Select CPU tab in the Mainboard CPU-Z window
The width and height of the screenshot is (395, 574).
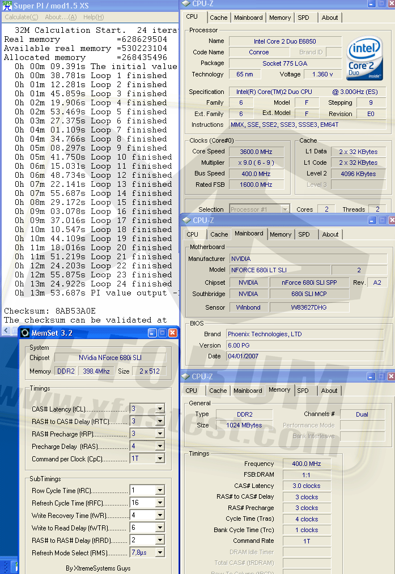tap(192, 234)
